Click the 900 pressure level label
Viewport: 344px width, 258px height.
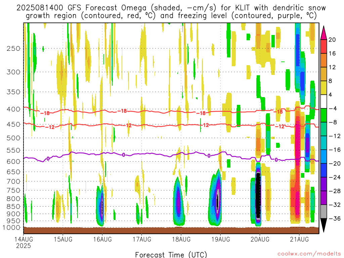tap(13, 214)
